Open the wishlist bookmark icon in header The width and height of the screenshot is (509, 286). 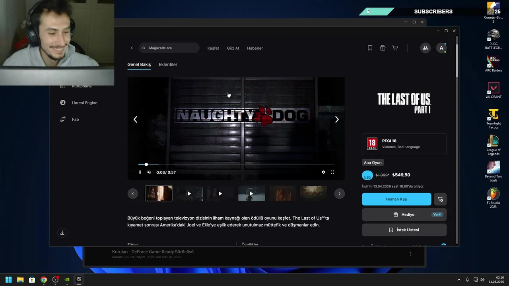(370, 48)
